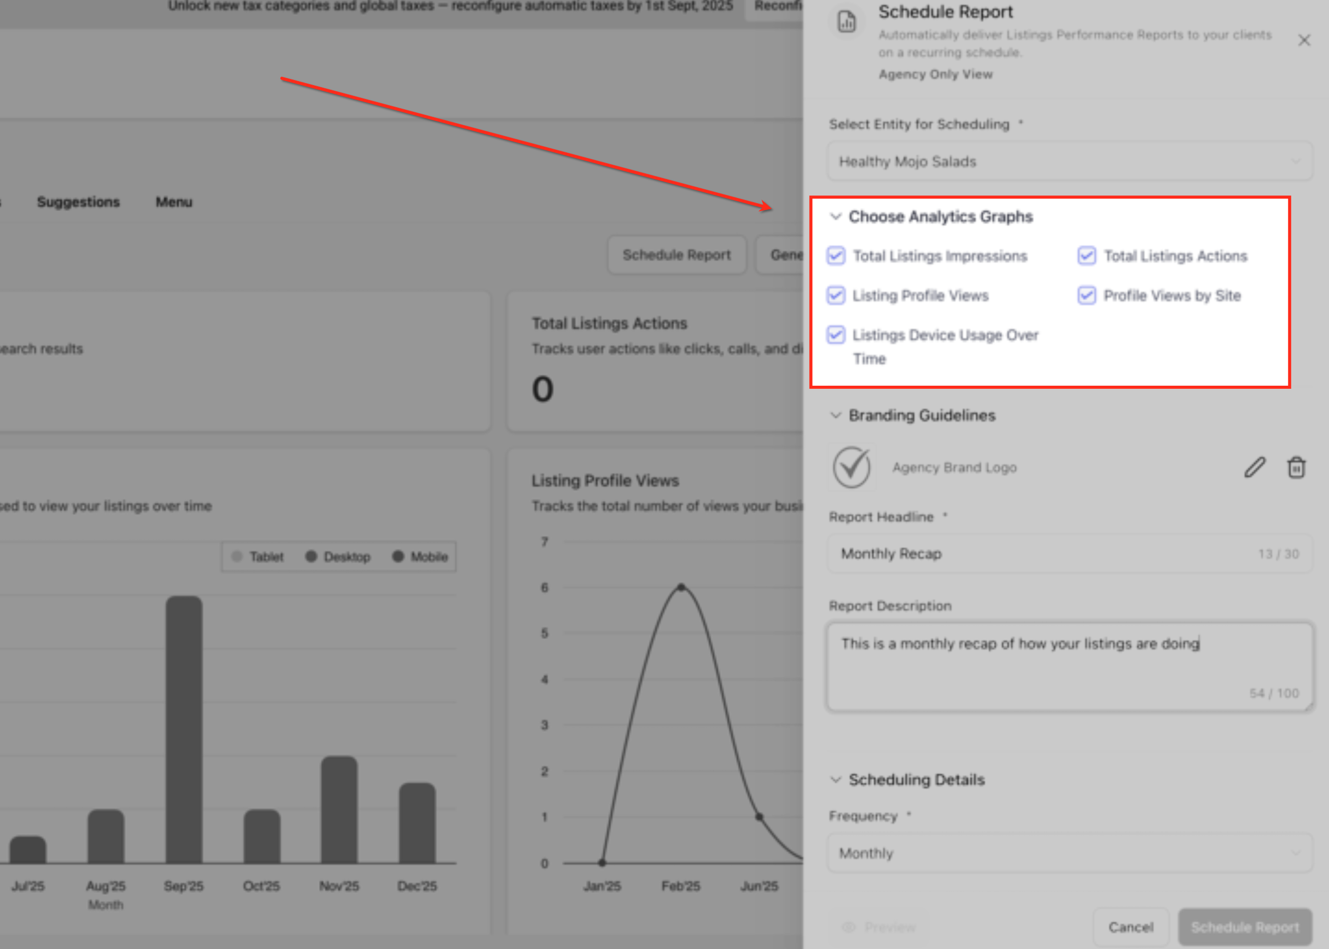
Task: Switch to the Menu tab
Action: point(173,202)
